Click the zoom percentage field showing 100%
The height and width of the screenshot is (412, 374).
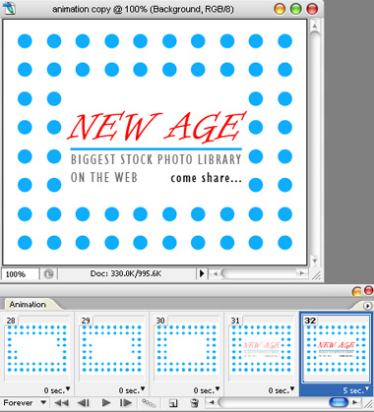20,274
